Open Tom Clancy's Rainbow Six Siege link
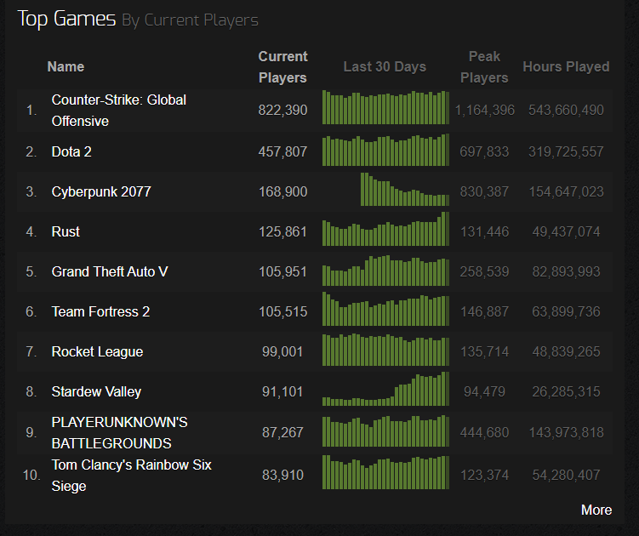639x536 pixels. coord(131,476)
